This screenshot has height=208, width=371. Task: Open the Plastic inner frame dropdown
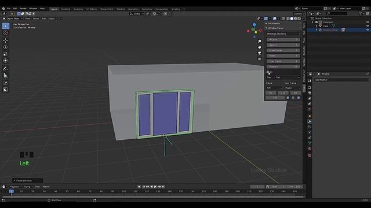[x=292, y=88]
